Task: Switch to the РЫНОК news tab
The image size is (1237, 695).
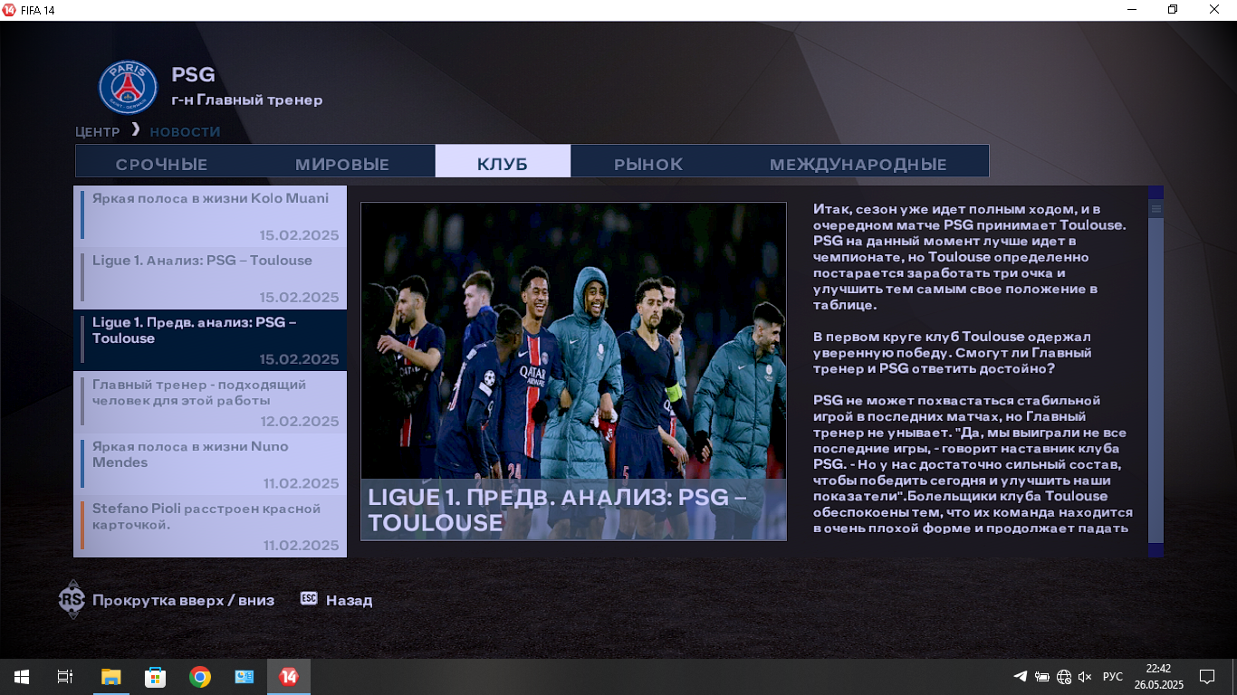Action: 648,165
